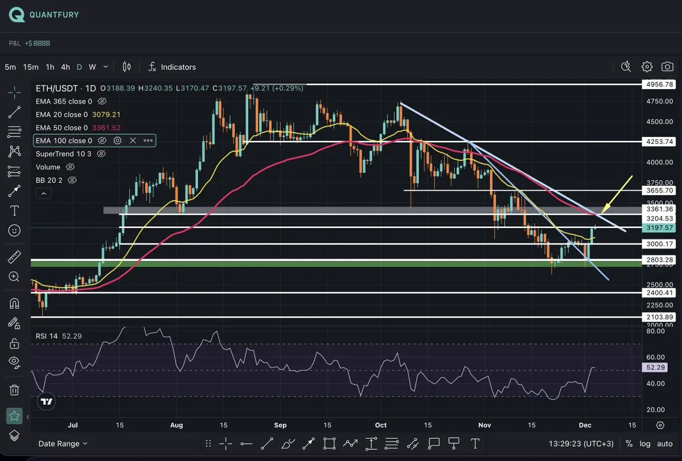
Task: Select text tool in bottom toolbar
Action: [475, 443]
